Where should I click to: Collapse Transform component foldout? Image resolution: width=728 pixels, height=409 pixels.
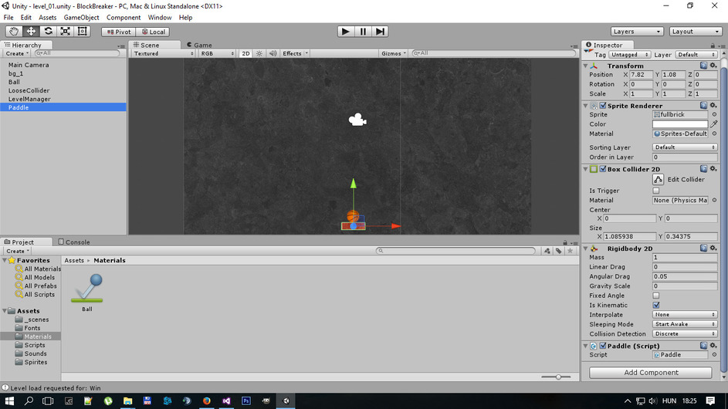[x=585, y=66]
